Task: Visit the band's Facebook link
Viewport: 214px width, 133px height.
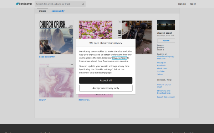Action: pyautogui.click(x=161, y=66)
